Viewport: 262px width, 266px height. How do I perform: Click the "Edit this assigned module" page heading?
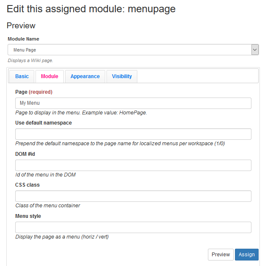pyautogui.click(x=91, y=8)
